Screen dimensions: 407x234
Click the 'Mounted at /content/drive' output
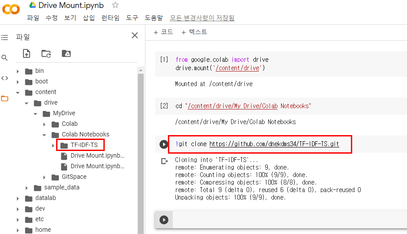tap(213, 84)
